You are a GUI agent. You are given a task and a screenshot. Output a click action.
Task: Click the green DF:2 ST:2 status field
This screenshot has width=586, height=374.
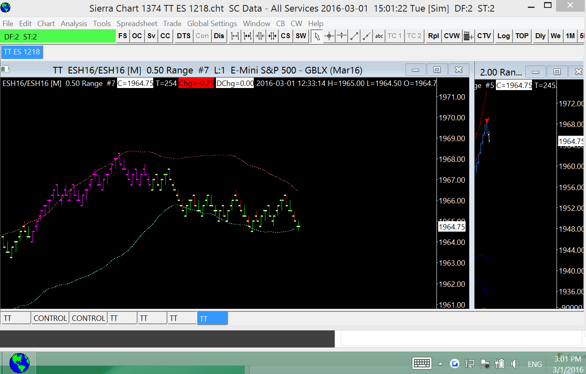pyautogui.click(x=58, y=37)
